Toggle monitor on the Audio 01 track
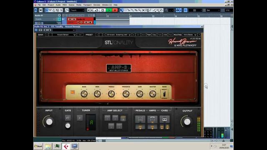This screenshot has width=267, height=150. pyautogui.click(x=81, y=22)
